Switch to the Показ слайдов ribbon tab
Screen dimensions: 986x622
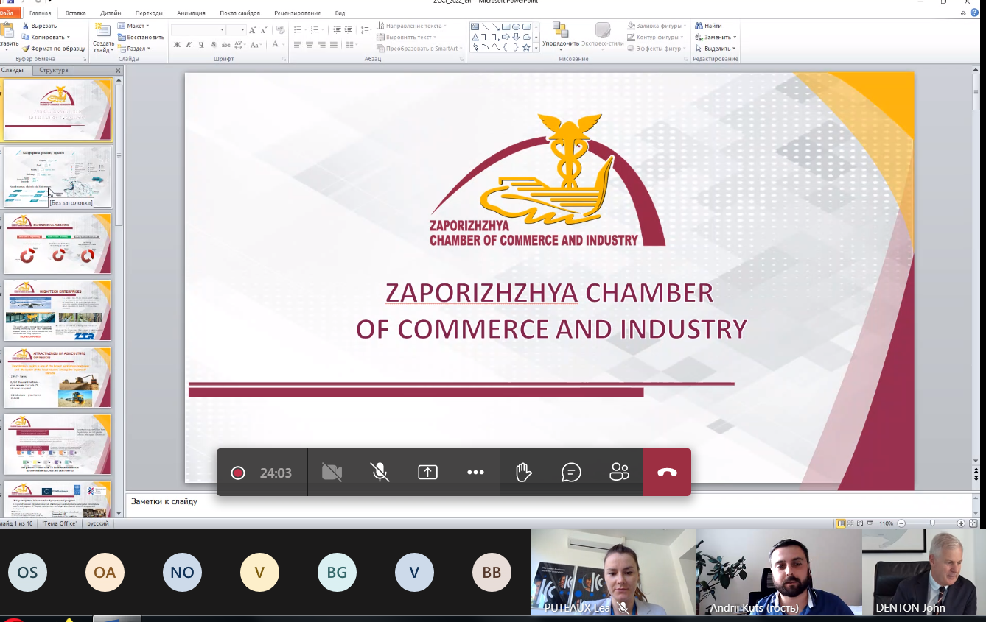(242, 13)
